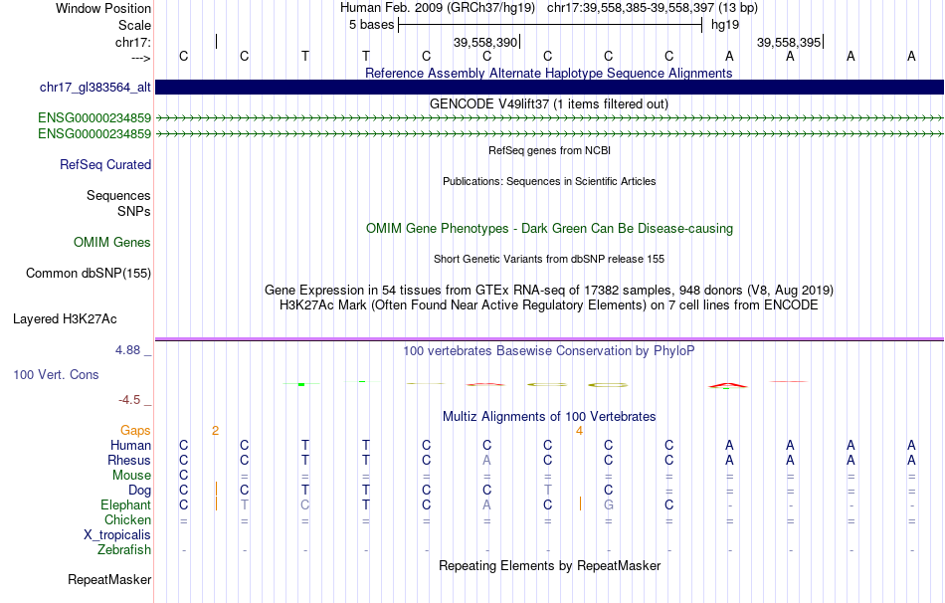Open the first ENSG00000234859 gene label

[94, 118]
